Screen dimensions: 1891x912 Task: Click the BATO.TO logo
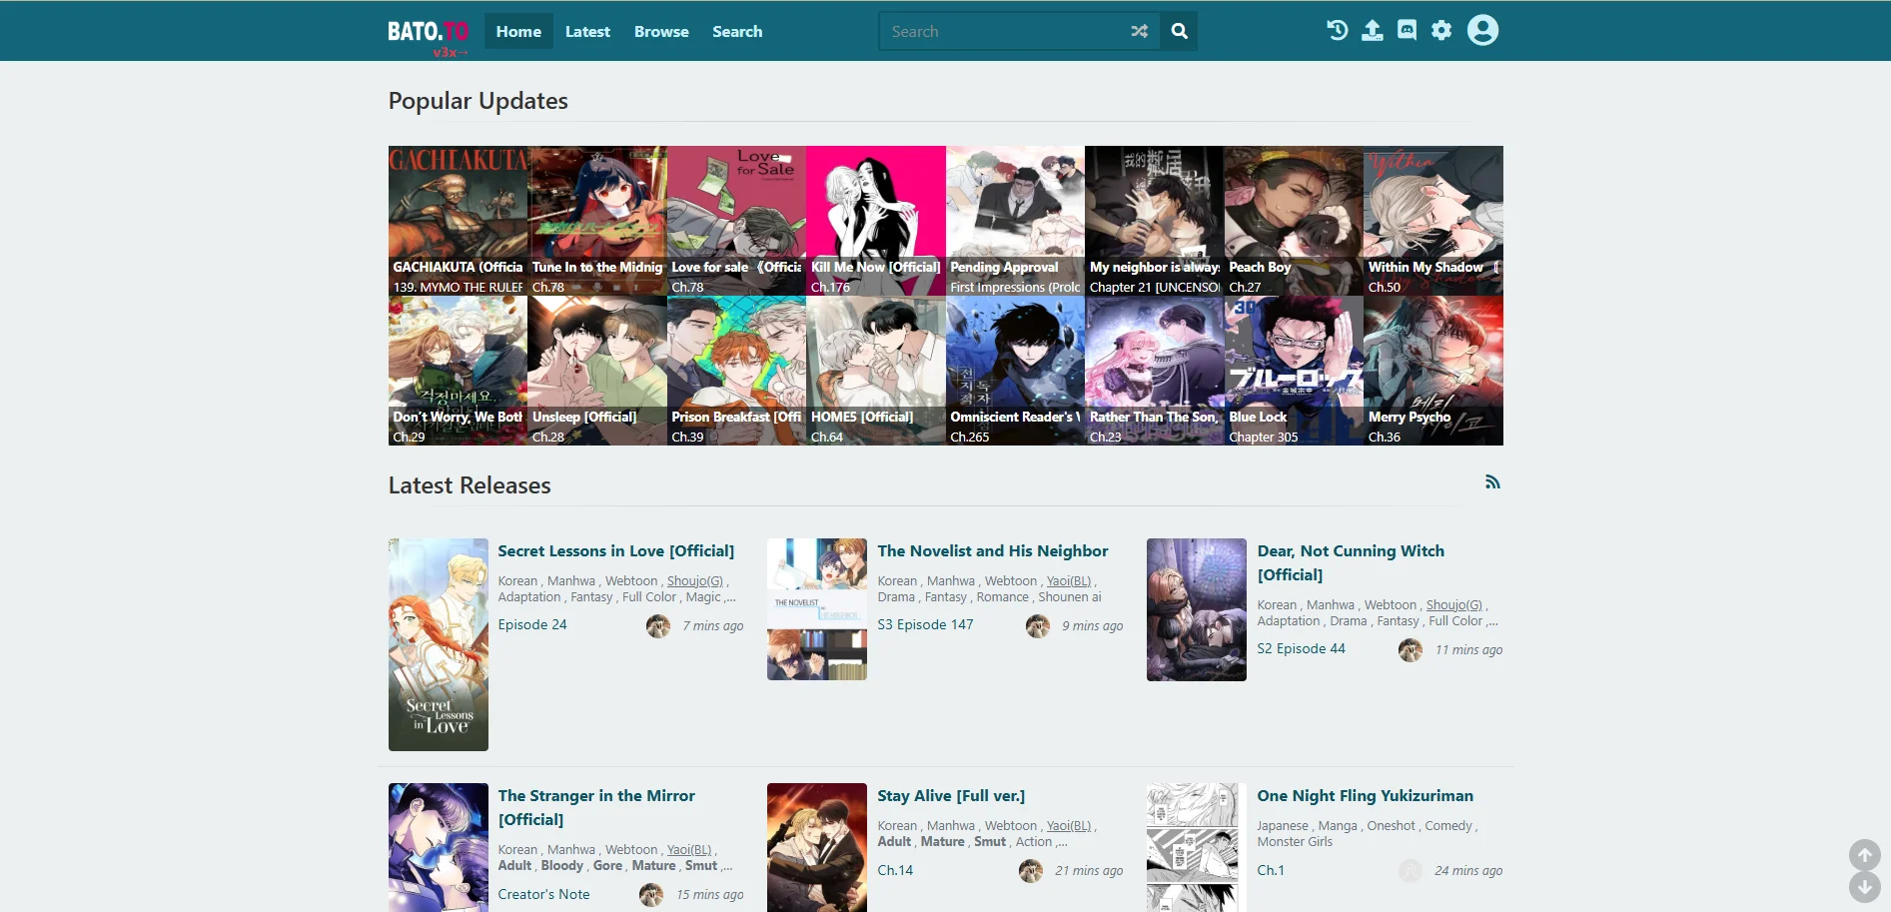click(429, 30)
